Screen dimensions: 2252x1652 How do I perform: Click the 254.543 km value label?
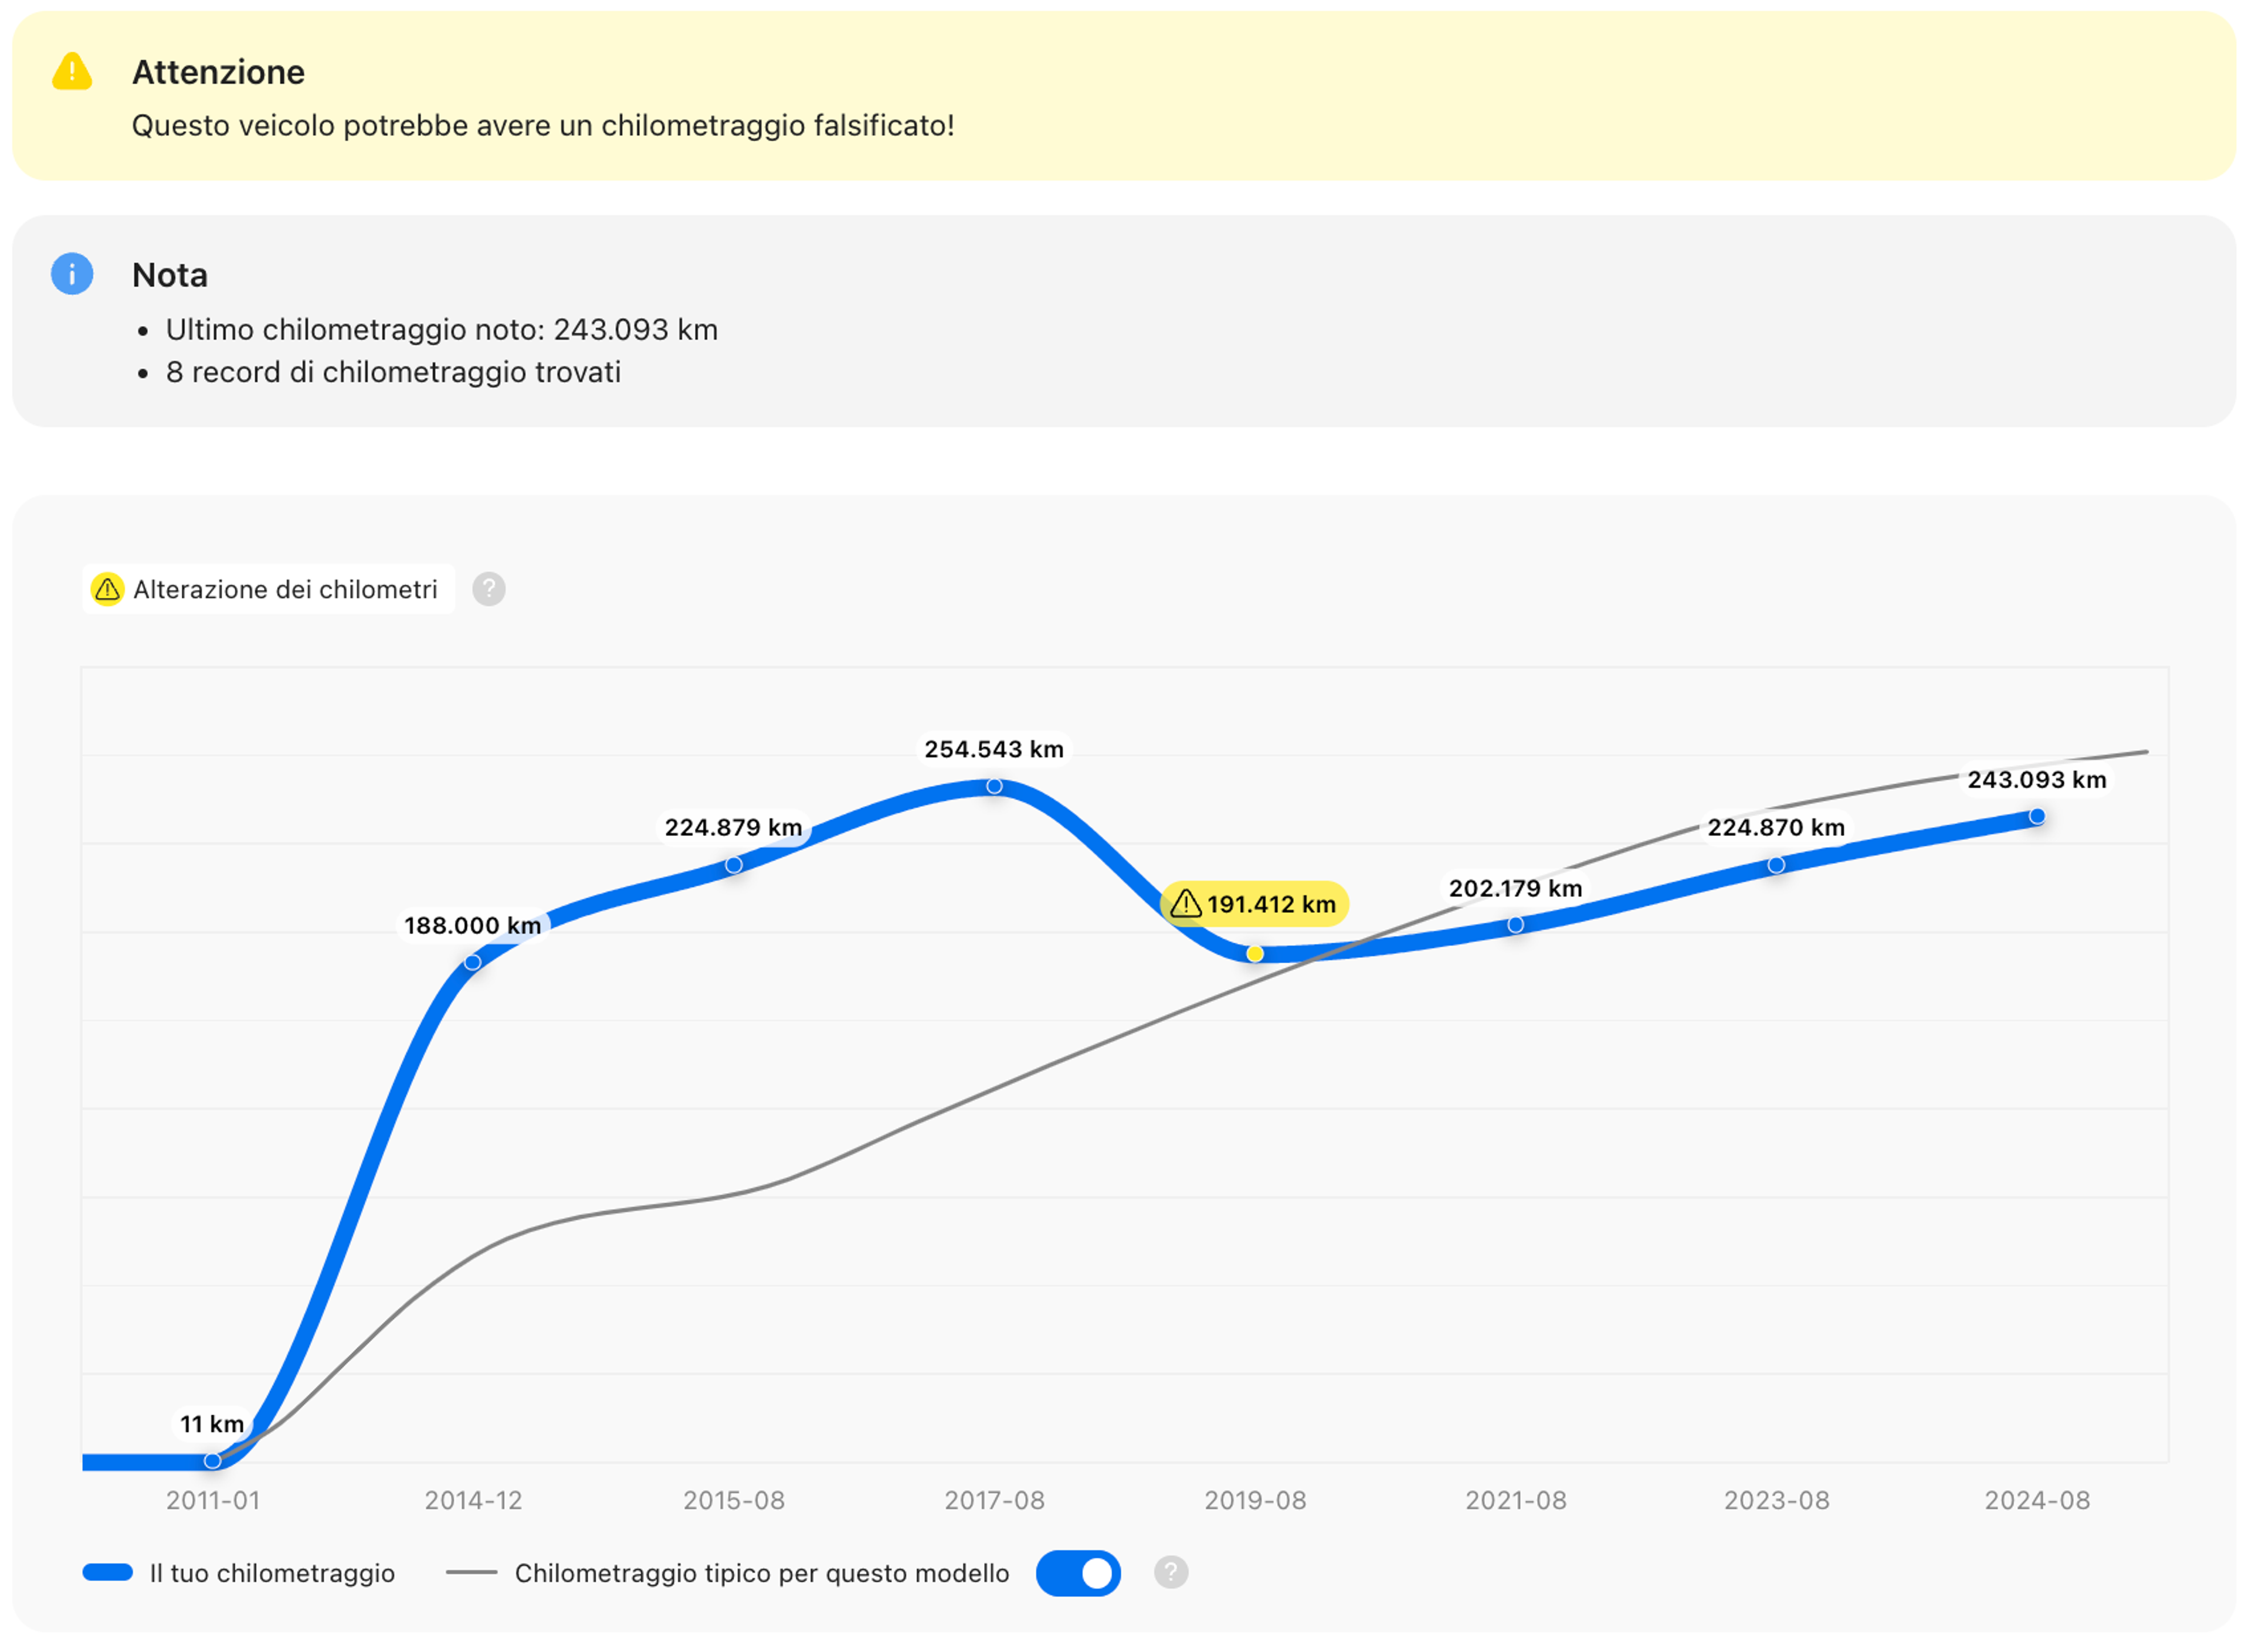(995, 750)
